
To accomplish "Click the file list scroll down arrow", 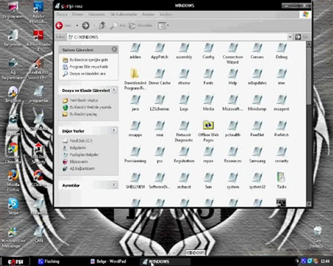I will [x=309, y=204].
